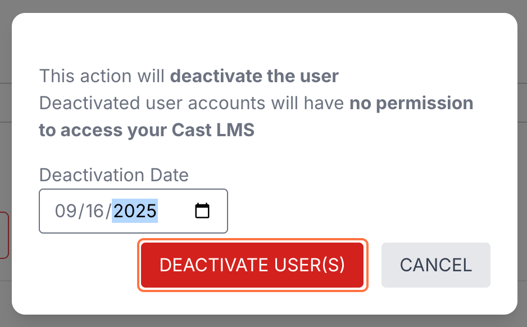
Task: Confirm with DEACTIVATE USER(S) button
Action: pos(252,266)
